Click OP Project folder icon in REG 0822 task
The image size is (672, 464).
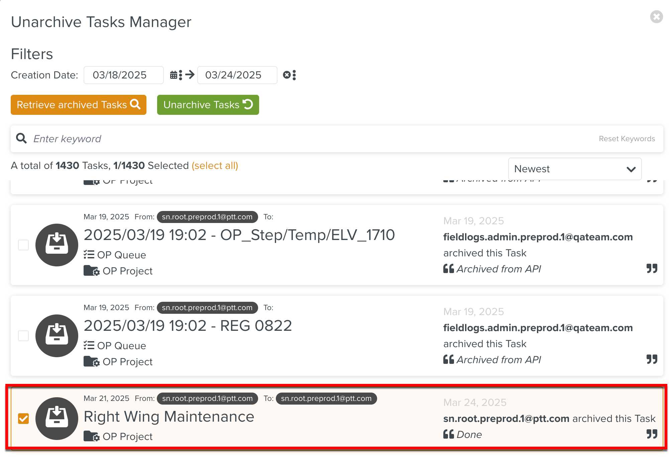[91, 362]
